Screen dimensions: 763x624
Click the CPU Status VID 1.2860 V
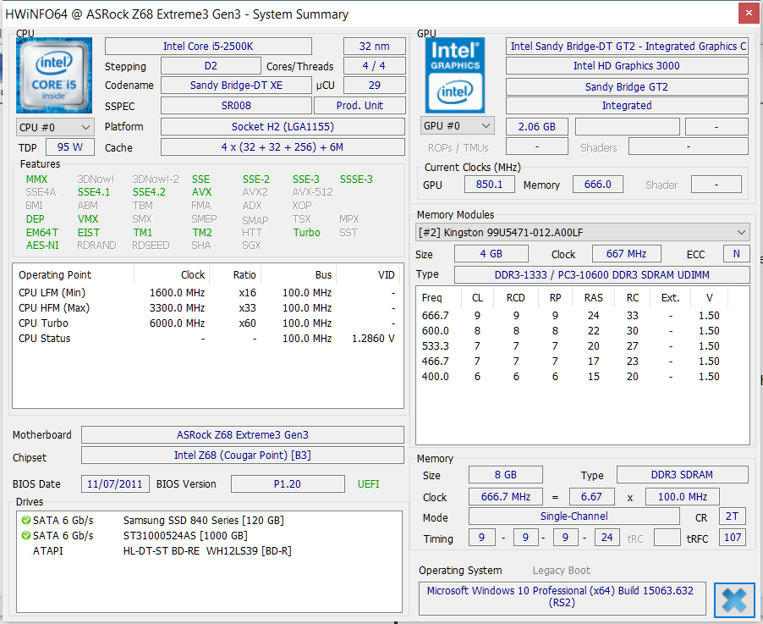pyautogui.click(x=373, y=339)
